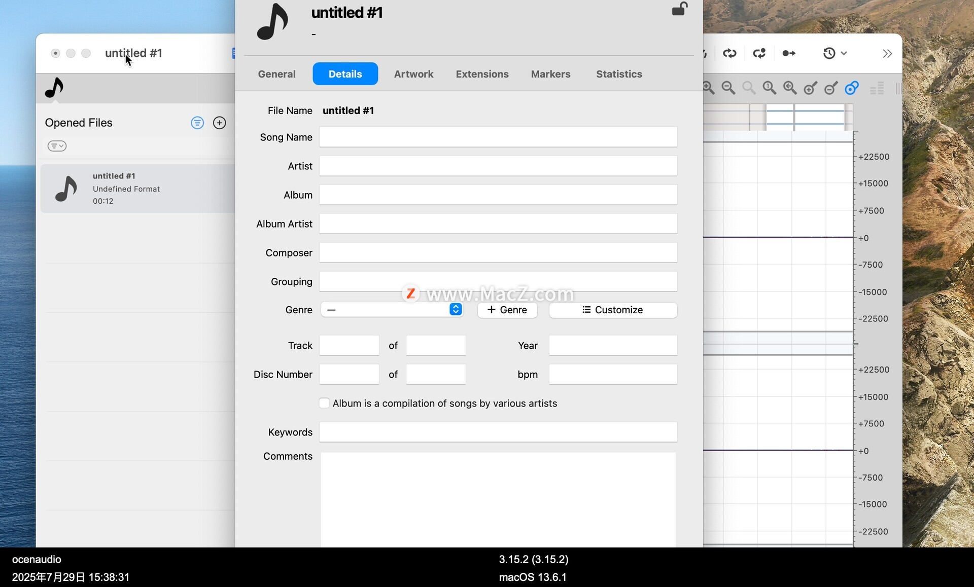The width and height of the screenshot is (974, 587).
Task: Show more toolbar items via double chevron
Action: click(887, 54)
